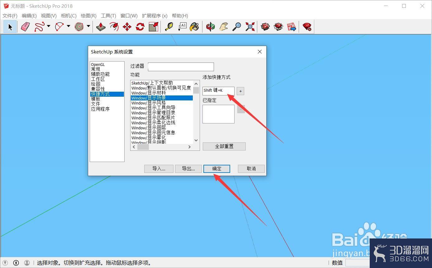The image size is (432, 268).
Task: Select 辅助功能 in the settings list
Action: point(100,74)
